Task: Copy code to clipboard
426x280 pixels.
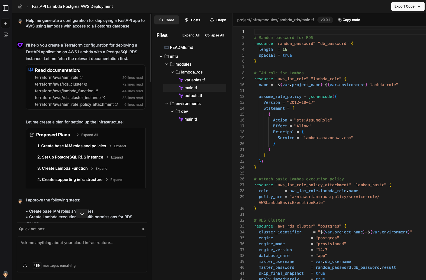Action: pyautogui.click(x=349, y=20)
